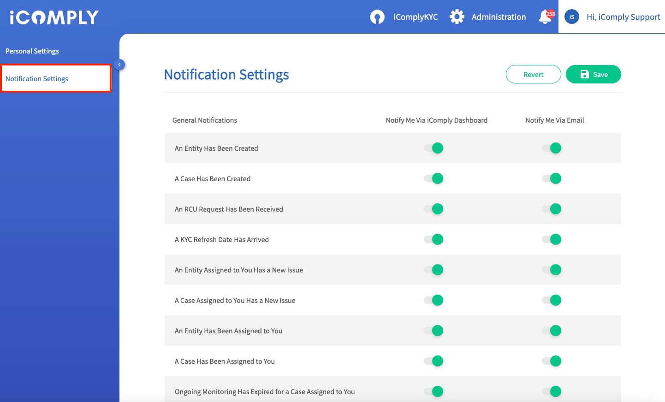Toggle dashboard notification for Entity Assigned Has a New Issue

tap(433, 270)
